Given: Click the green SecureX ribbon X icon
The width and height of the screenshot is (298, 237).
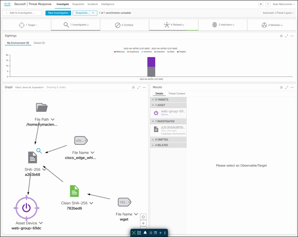Looking at the screenshot, I should pyautogui.click(x=134, y=233).
